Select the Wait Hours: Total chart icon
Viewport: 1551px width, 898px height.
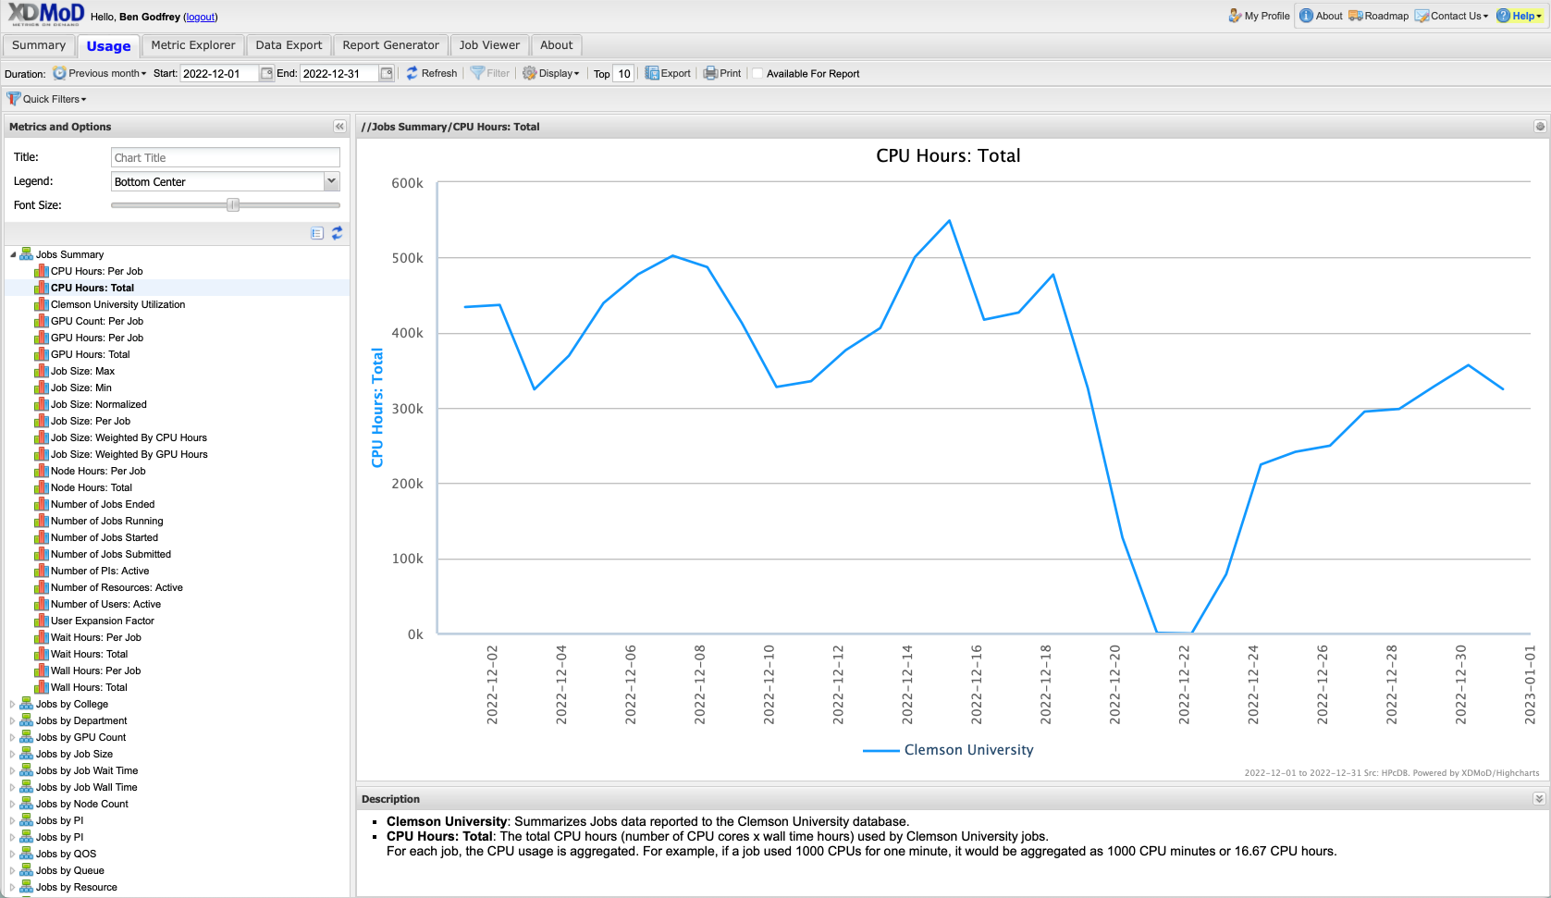point(41,654)
